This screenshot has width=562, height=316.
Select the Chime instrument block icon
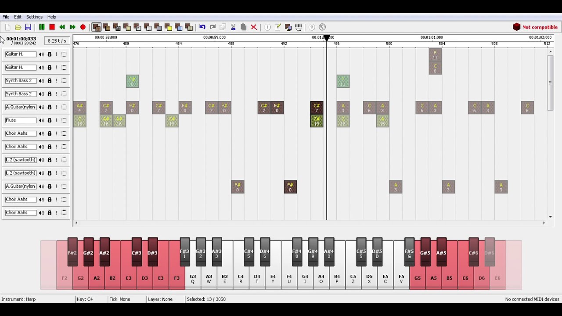tap(179, 27)
